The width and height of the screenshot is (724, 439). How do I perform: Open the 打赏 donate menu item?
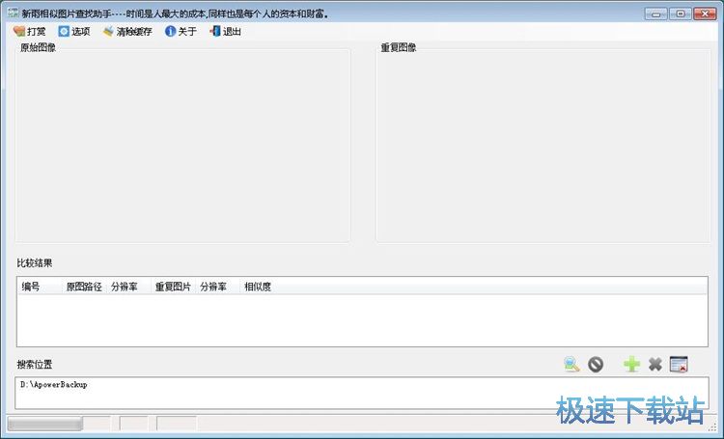[x=30, y=32]
